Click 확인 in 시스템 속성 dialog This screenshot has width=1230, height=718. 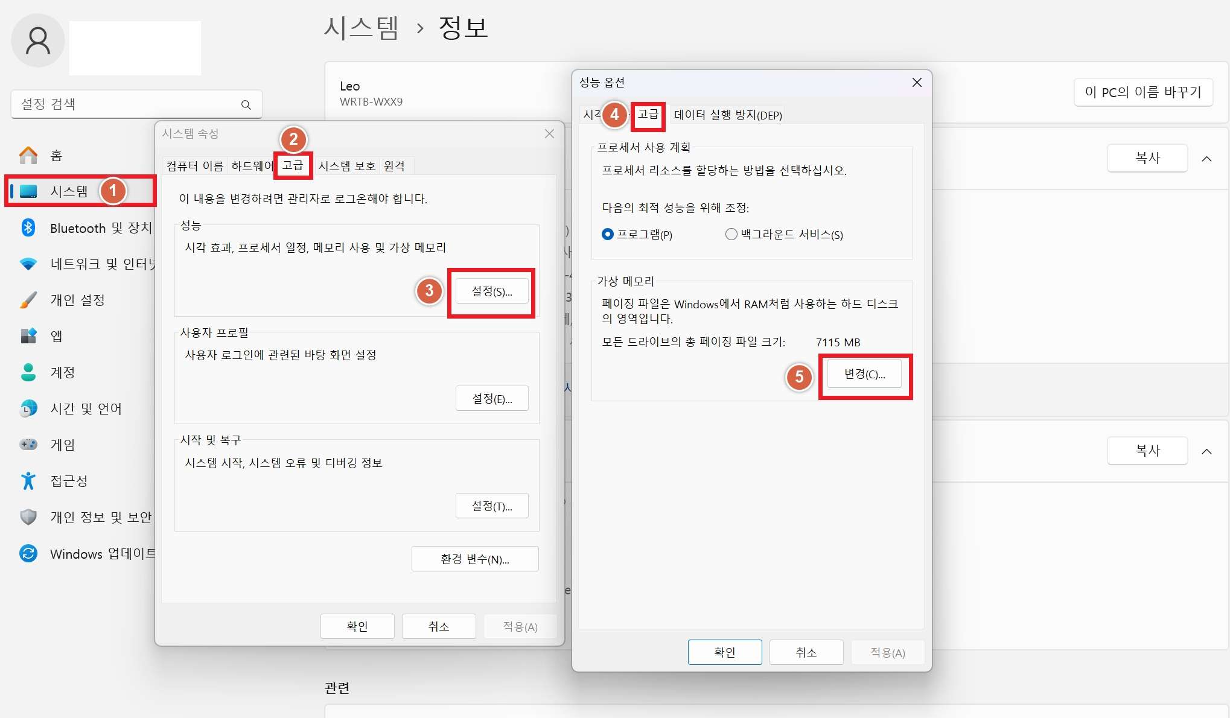[357, 626]
